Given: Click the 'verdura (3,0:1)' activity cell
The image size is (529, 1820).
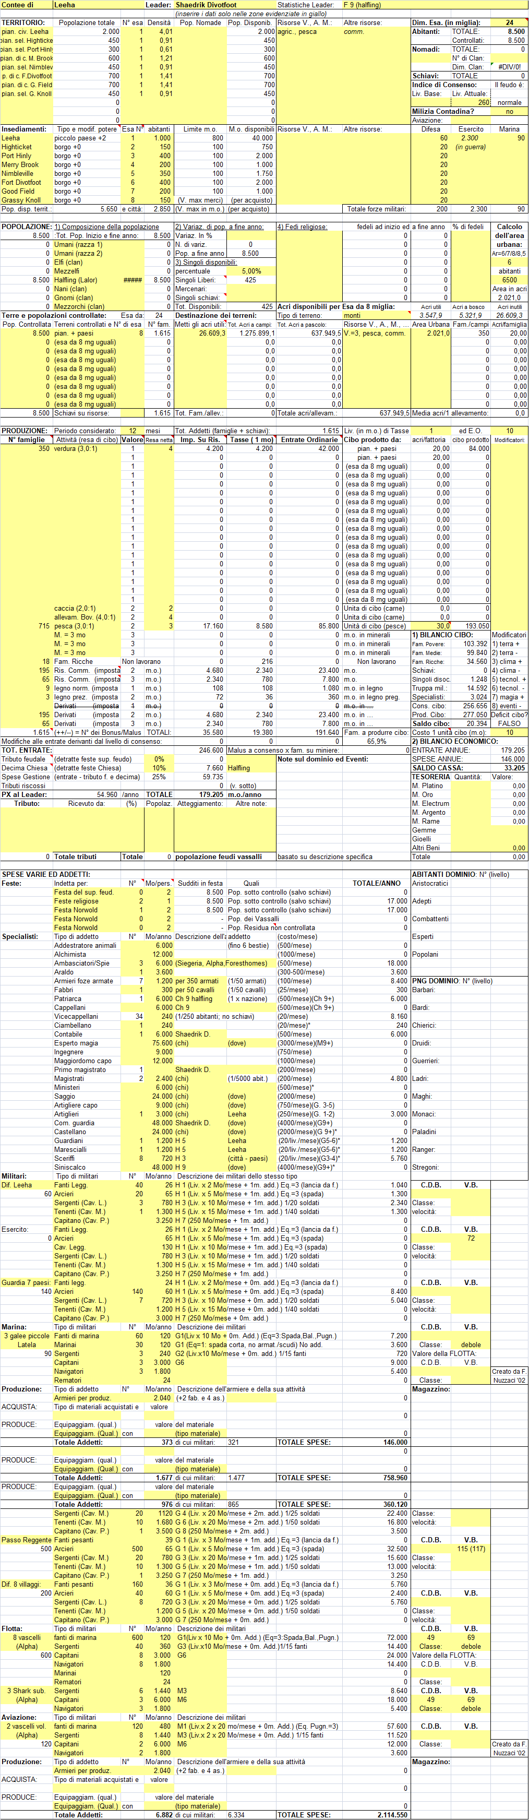Looking at the screenshot, I should [x=76, y=449].
